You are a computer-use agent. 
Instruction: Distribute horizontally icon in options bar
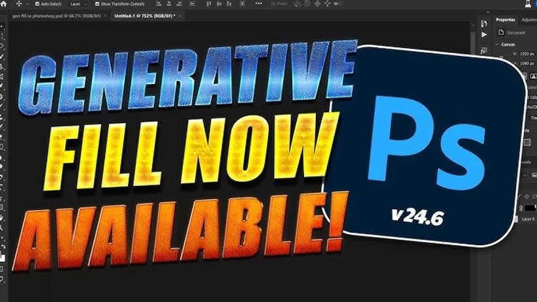tap(192, 4)
